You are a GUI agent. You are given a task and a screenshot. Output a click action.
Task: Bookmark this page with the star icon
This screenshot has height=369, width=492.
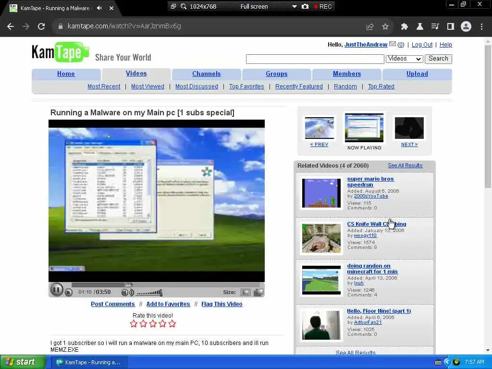[385, 27]
